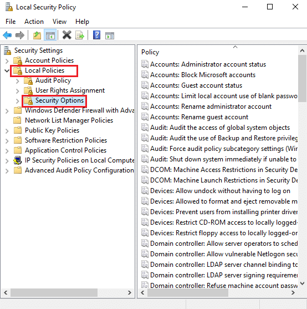Select Audit: Force audit policy subcategory settings
307x309 pixels.
223,149
